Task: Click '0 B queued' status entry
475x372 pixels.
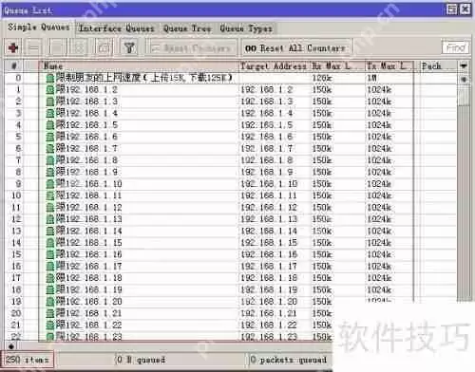Action: (141, 360)
